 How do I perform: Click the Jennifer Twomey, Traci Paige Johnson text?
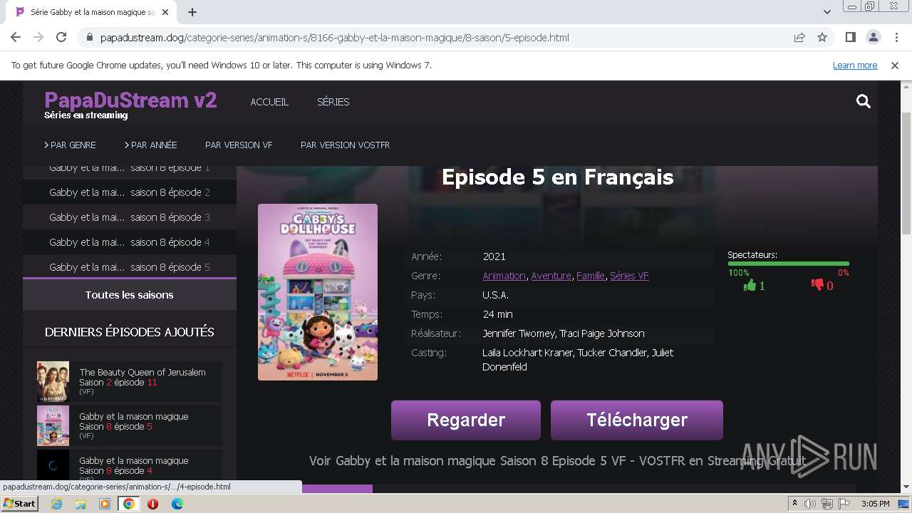pos(563,333)
